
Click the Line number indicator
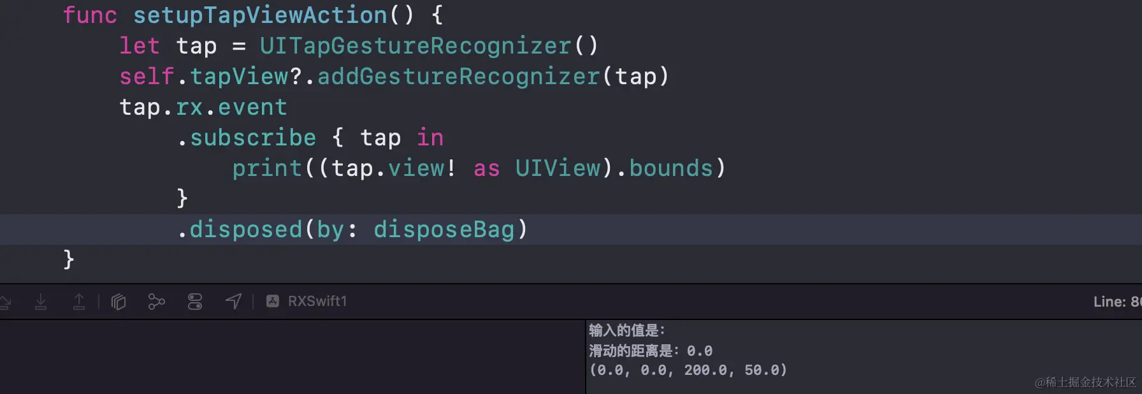point(1117,302)
